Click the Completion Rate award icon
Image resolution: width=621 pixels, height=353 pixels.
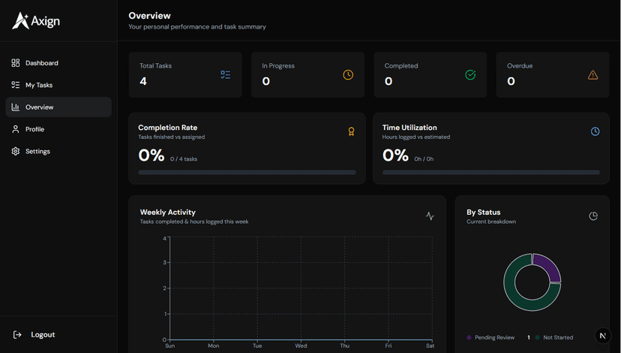[351, 131]
